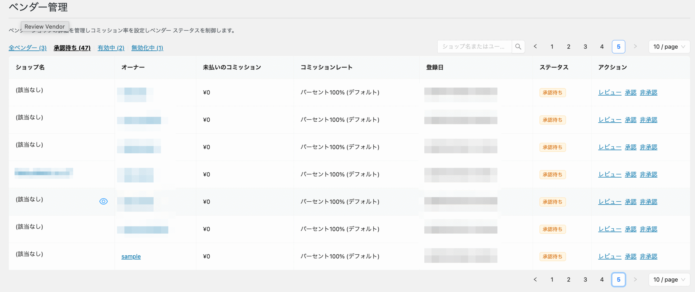This screenshot has height=292, width=695.
Task: Approve vendor with 承認 in second row
Action: [x=630, y=120]
